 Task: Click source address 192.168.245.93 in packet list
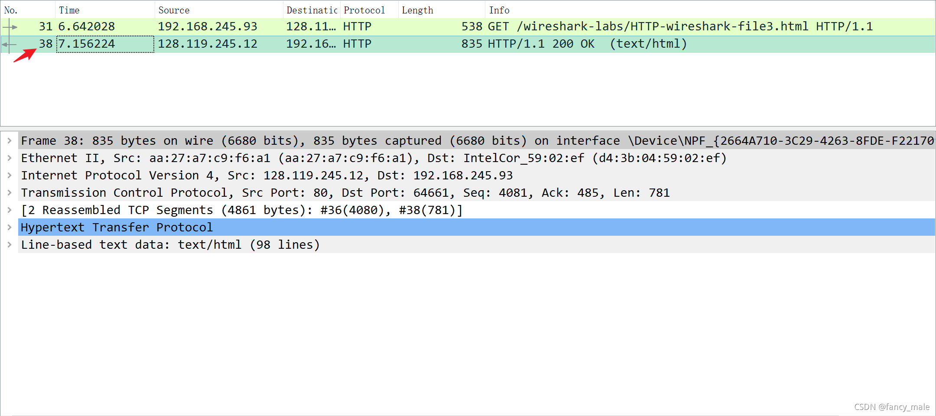pyautogui.click(x=208, y=27)
